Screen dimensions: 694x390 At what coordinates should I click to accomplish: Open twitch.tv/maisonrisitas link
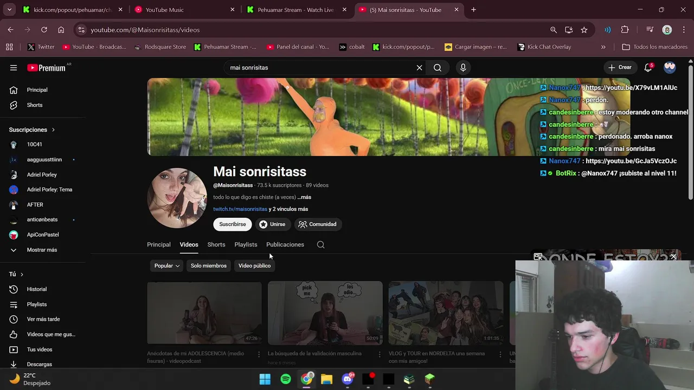(x=240, y=209)
